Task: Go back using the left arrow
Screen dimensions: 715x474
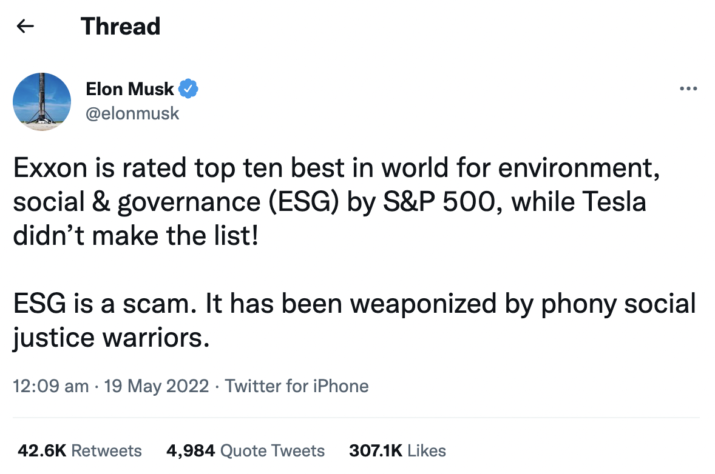Action: tap(25, 26)
